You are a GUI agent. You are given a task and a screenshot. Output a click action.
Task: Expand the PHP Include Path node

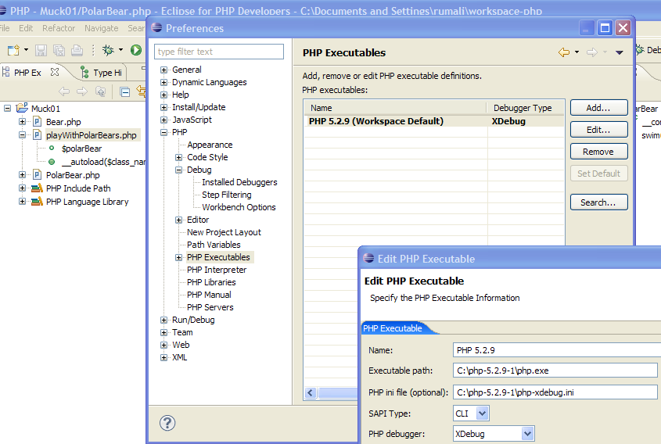point(23,188)
